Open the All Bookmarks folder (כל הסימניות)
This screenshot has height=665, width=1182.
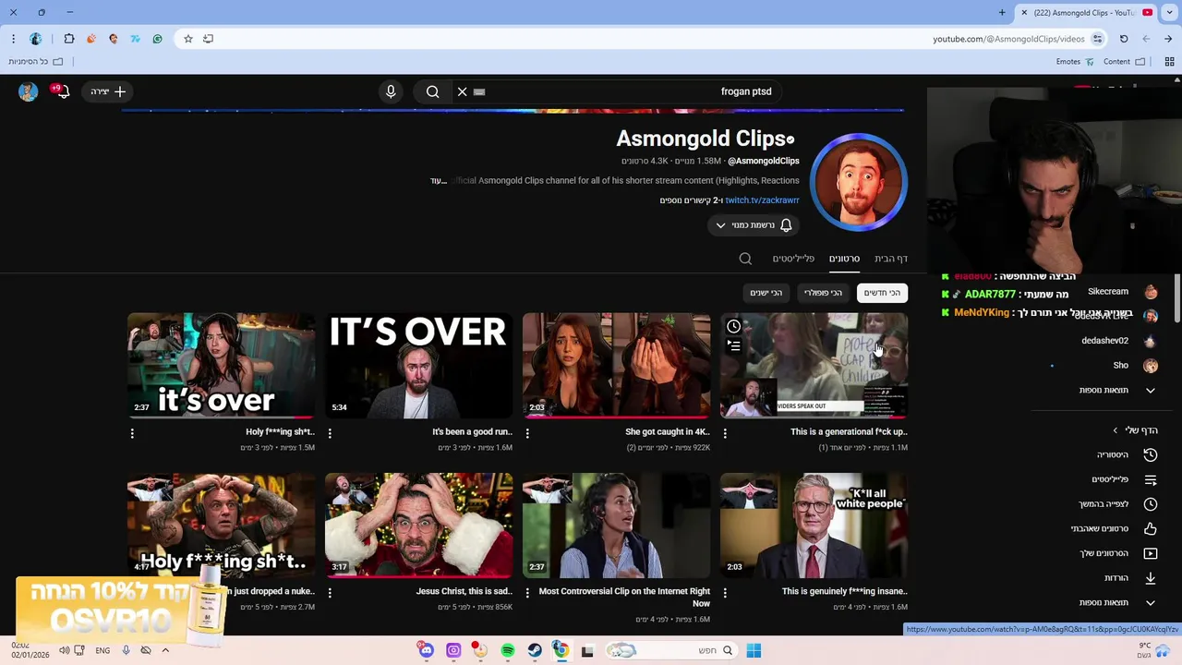point(36,62)
